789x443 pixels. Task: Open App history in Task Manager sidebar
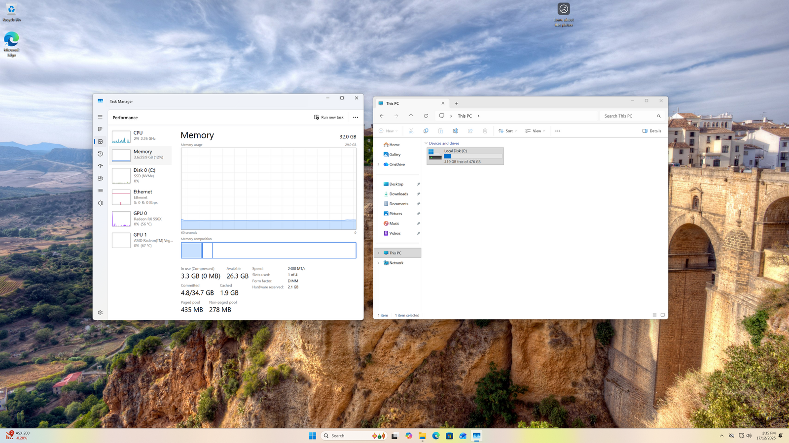coord(100,154)
